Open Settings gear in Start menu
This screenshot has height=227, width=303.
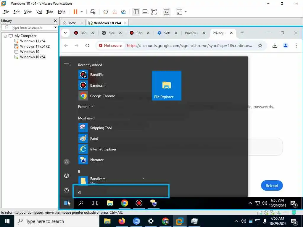pos(67,176)
